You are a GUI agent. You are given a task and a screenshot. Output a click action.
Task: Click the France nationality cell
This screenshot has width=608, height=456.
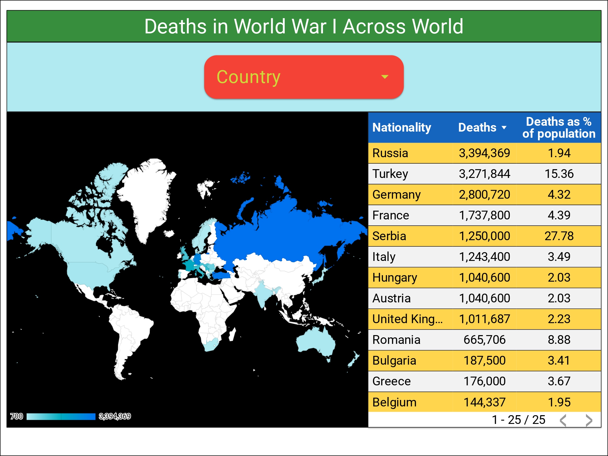click(x=391, y=215)
